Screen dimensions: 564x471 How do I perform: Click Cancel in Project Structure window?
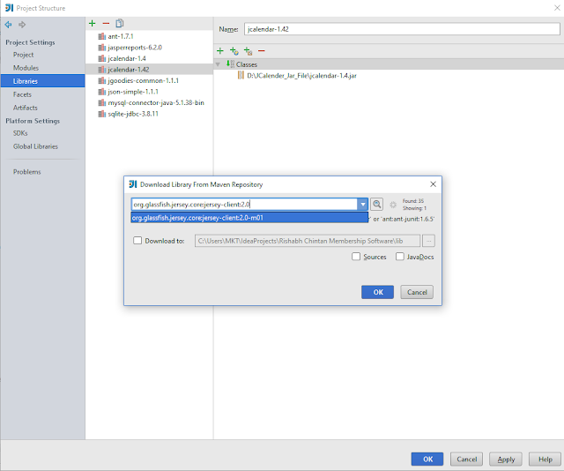pos(466,460)
